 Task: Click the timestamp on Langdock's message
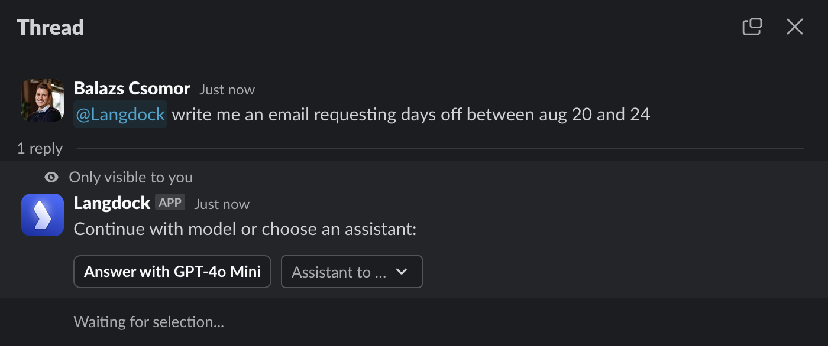pos(222,204)
